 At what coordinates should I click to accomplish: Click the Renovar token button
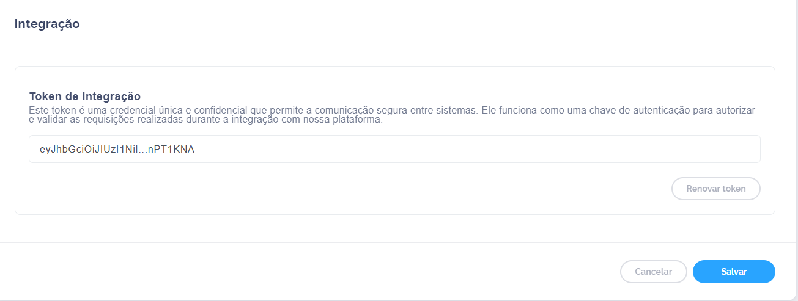tap(715, 189)
